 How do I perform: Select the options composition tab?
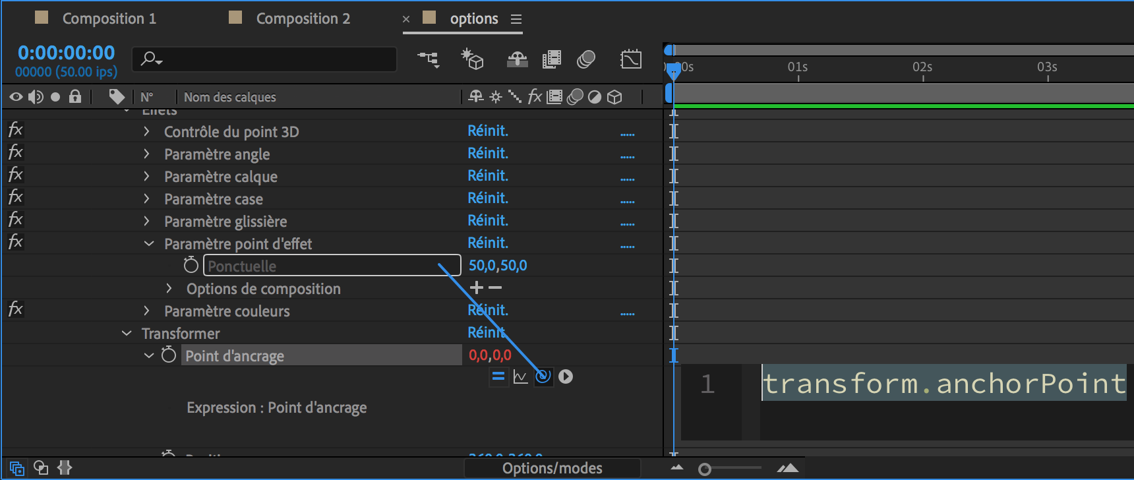474,18
